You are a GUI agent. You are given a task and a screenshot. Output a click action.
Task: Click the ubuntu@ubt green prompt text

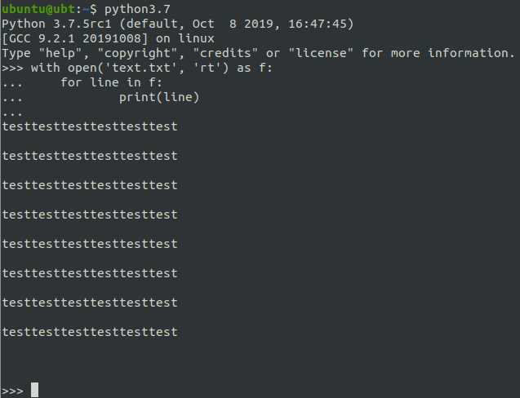click(38, 9)
